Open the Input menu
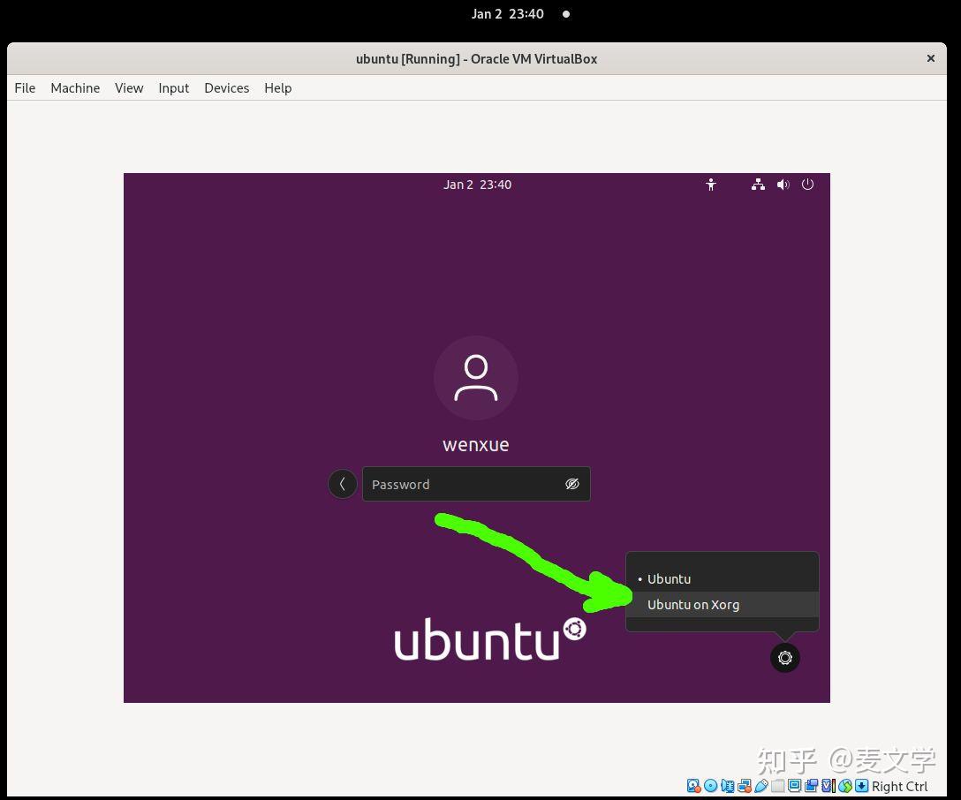This screenshot has width=961, height=800. pyautogui.click(x=174, y=88)
